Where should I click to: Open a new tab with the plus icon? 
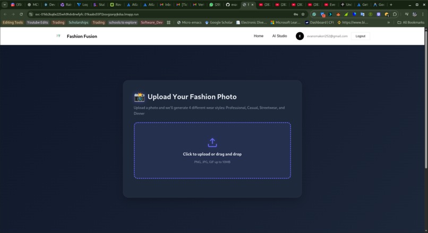tap(391, 5)
